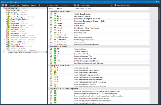The width and height of the screenshot is (161, 105).
Task: Click the red failing icon on Critical Rules Violated row
Action: tap(55, 30)
